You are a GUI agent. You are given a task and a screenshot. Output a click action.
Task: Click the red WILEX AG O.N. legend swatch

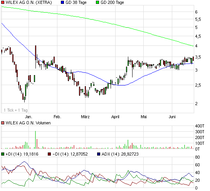(x=3, y=2)
